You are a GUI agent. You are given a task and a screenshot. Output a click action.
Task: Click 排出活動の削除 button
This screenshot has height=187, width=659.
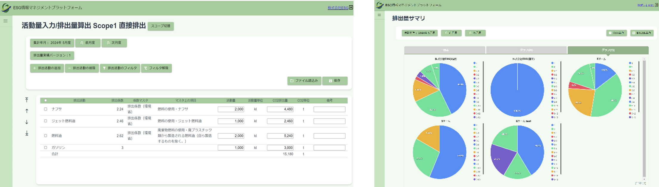(82, 68)
